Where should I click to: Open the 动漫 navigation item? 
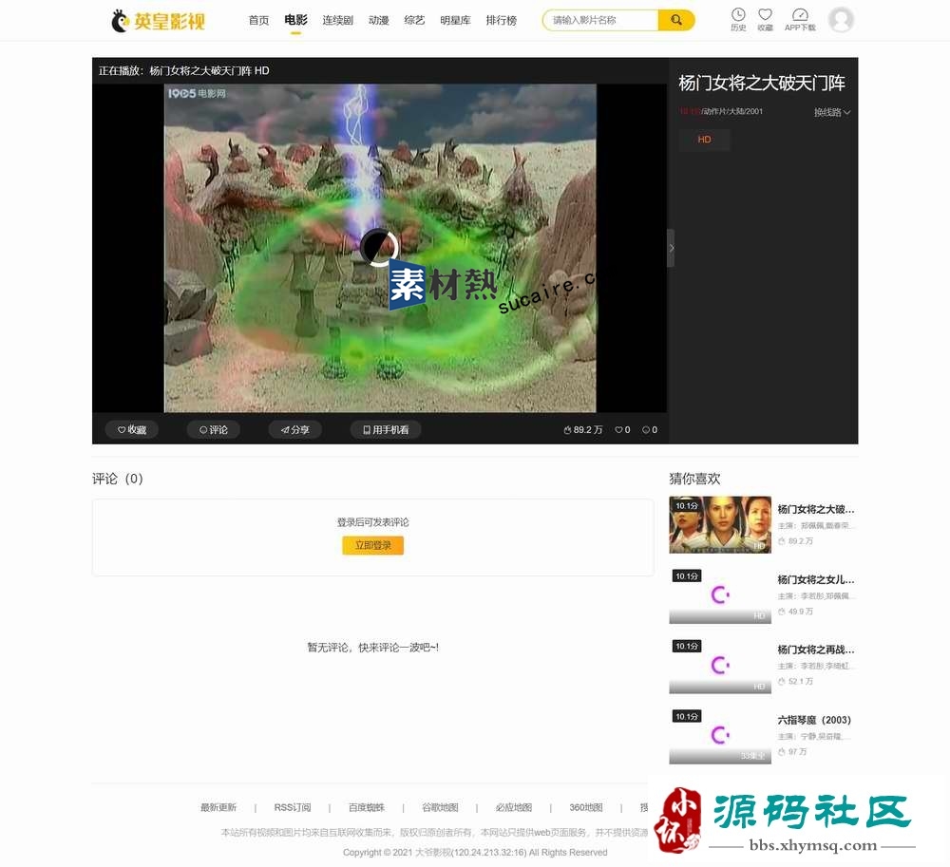pyautogui.click(x=379, y=21)
